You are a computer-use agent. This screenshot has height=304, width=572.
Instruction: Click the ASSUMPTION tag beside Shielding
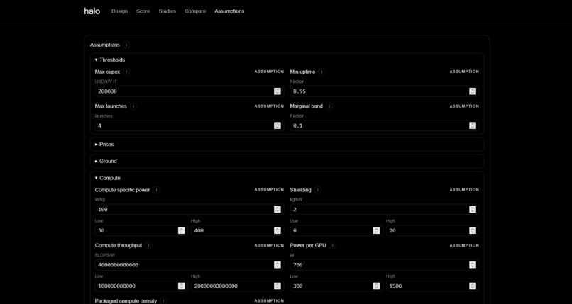click(x=464, y=190)
